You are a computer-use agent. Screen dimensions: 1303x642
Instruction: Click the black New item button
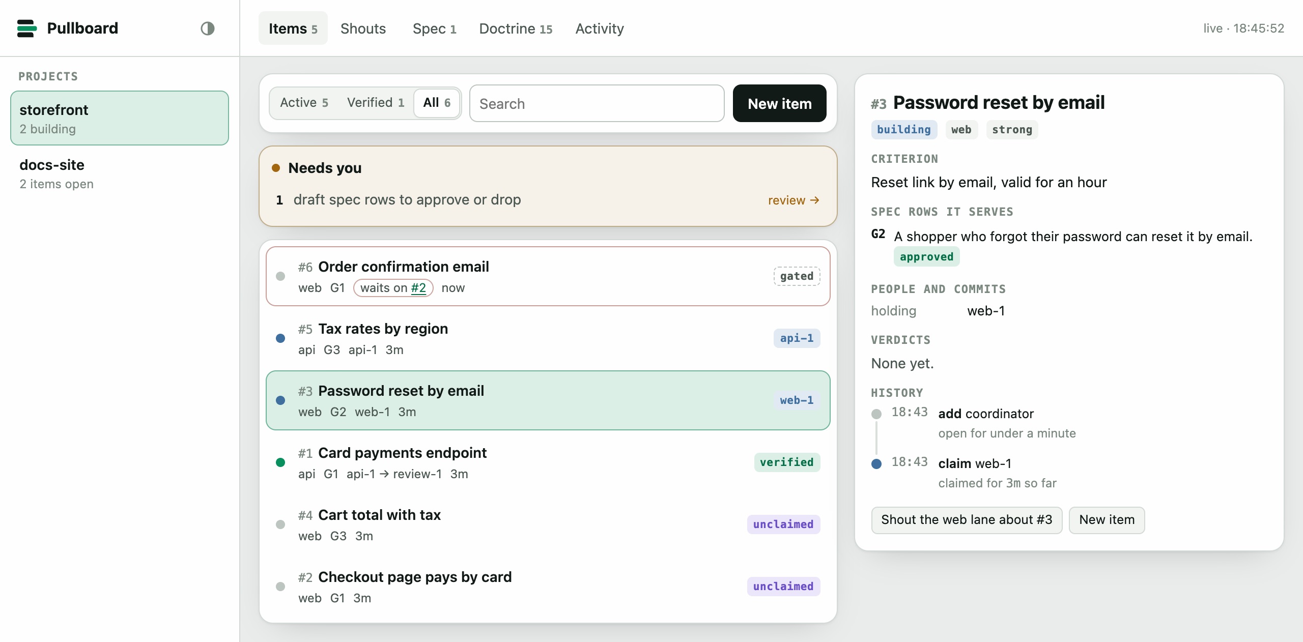(x=780, y=103)
